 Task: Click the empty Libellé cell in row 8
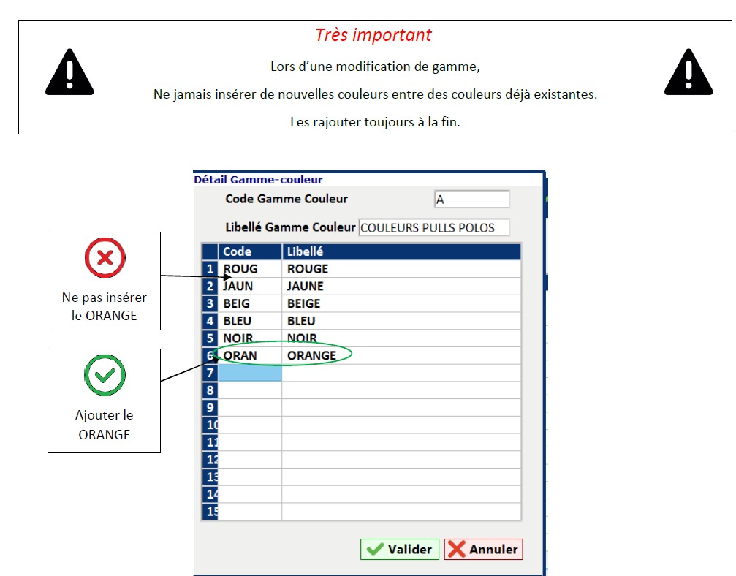coord(401,390)
